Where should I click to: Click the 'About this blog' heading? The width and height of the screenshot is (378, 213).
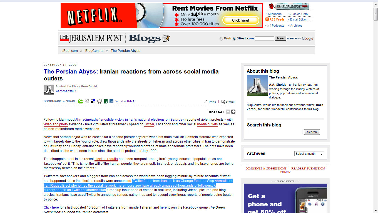point(263,71)
